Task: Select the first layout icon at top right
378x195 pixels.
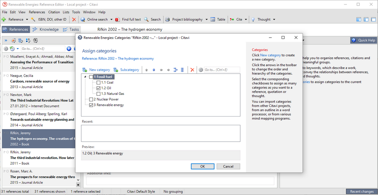Action: tap(359, 19)
